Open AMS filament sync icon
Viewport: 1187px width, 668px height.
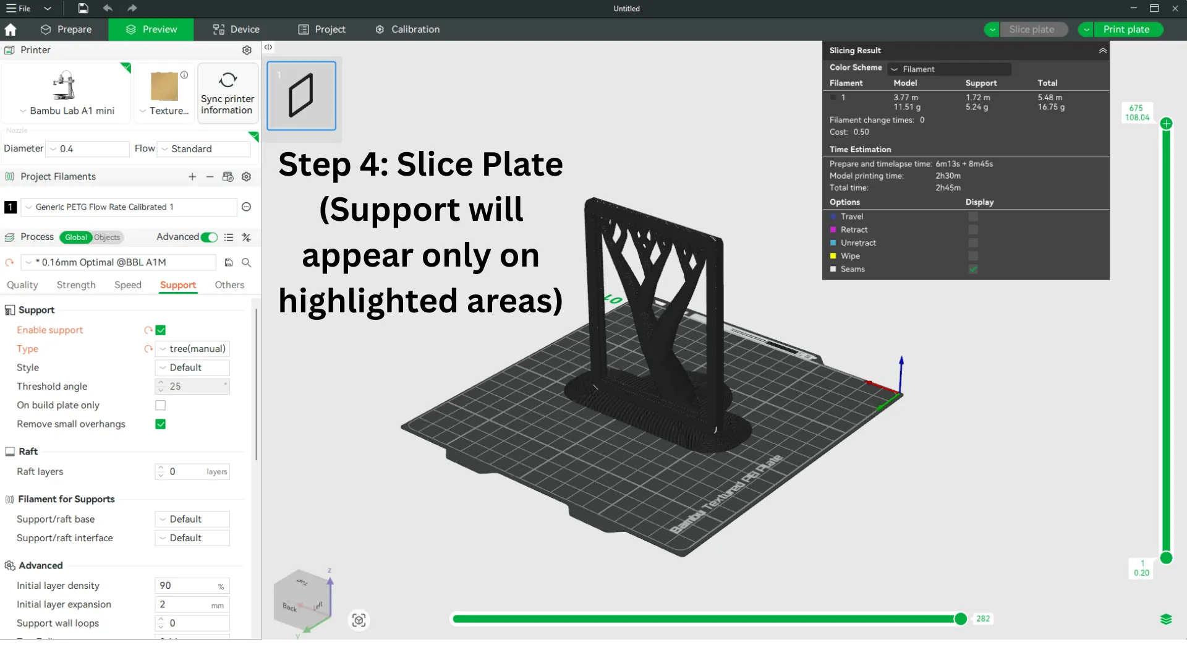228,177
